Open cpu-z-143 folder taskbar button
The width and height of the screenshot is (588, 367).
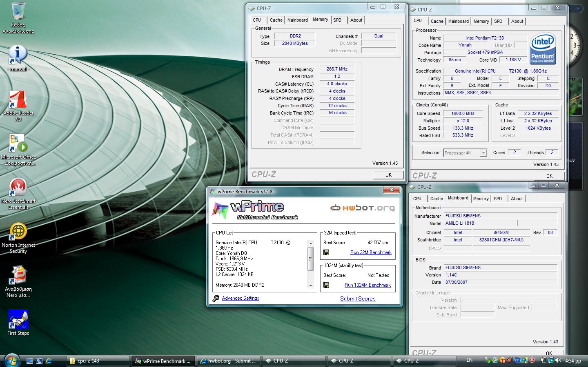point(98,361)
